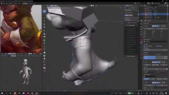The height and width of the screenshot is (95, 169).
Task: Open the Modifiers wrench tab in Properties
Action: (x=141, y=42)
